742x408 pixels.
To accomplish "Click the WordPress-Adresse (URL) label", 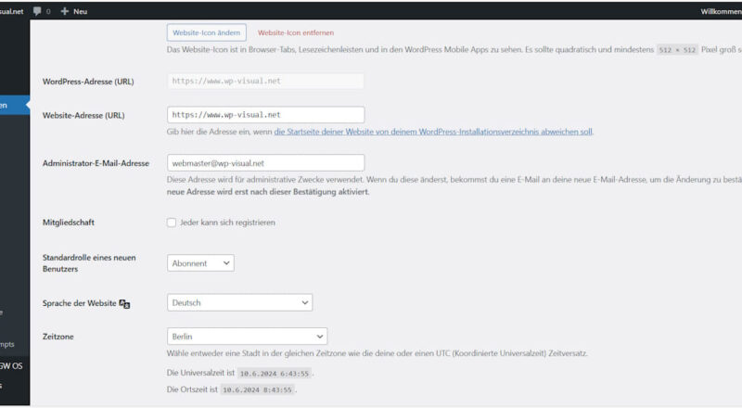I will click(88, 82).
